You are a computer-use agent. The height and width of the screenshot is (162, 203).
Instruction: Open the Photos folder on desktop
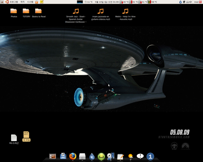click(x=14, y=13)
